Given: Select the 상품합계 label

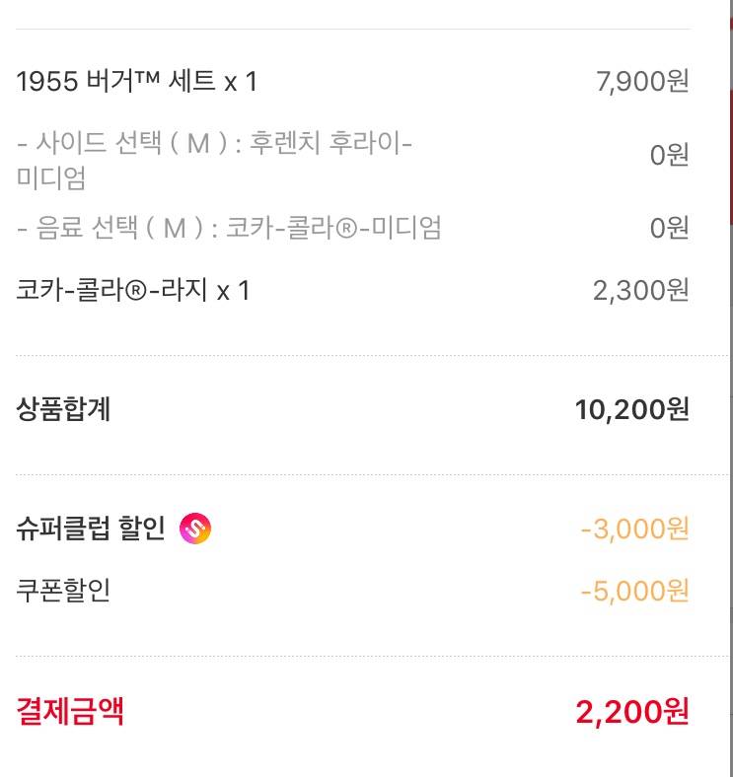Looking at the screenshot, I should tap(63, 409).
